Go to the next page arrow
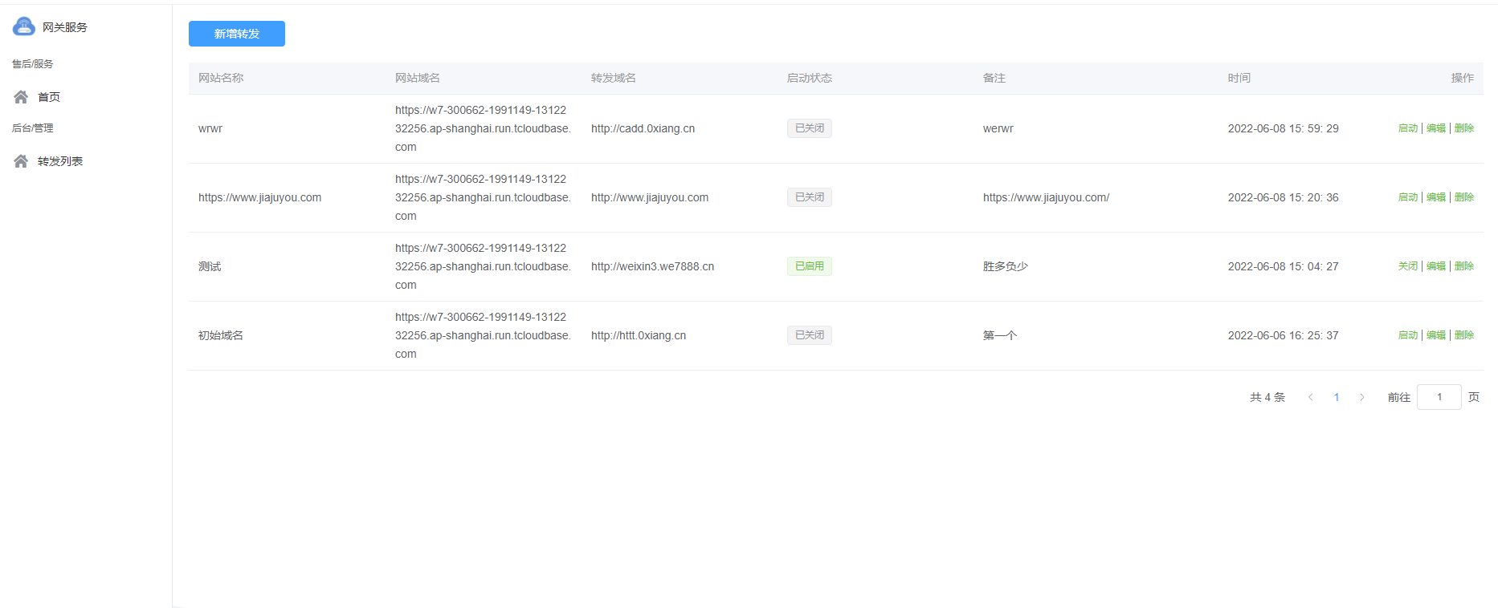The height and width of the screenshot is (608, 1498). pyautogui.click(x=1362, y=397)
